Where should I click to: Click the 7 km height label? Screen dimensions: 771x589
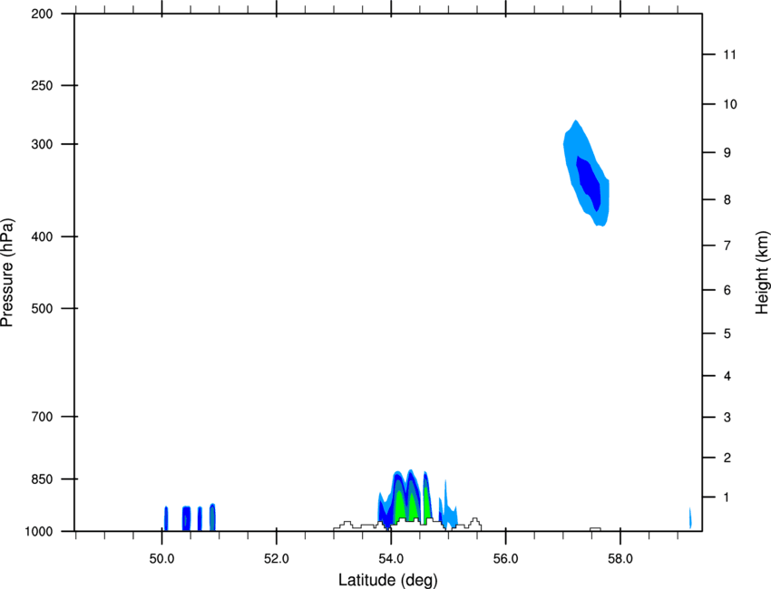[727, 246]
